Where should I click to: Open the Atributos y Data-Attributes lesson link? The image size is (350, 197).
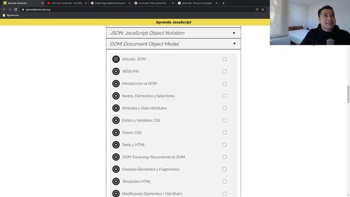144,108
